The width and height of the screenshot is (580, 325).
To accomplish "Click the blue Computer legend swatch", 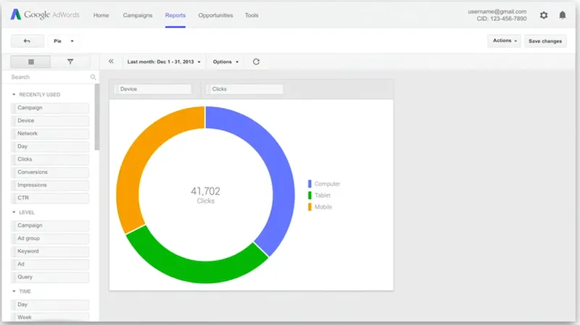I will (x=310, y=184).
